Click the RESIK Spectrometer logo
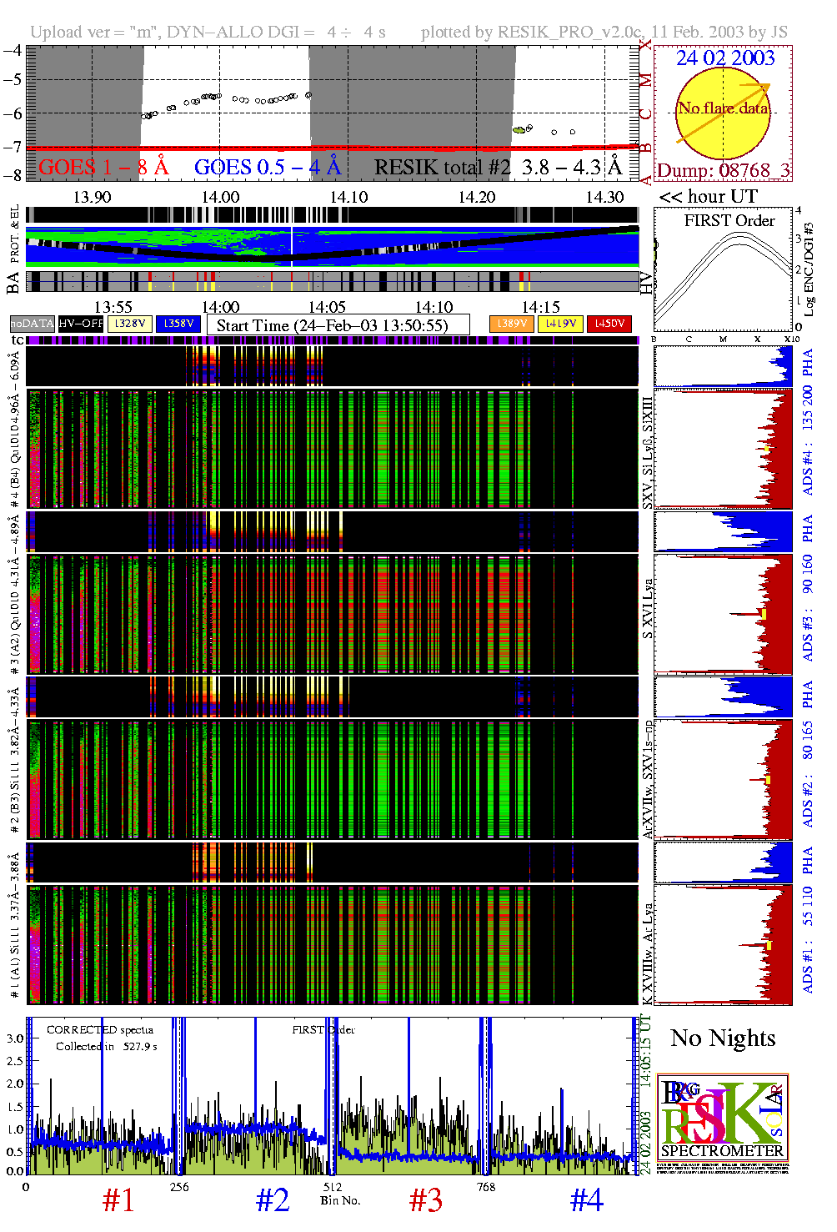This screenshot has height=1232, width=837. [722, 1124]
